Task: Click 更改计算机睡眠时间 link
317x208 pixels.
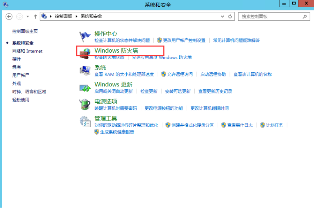Action: (210, 108)
